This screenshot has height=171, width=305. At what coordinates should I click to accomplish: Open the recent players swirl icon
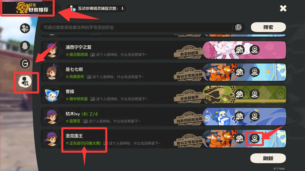tap(25, 63)
